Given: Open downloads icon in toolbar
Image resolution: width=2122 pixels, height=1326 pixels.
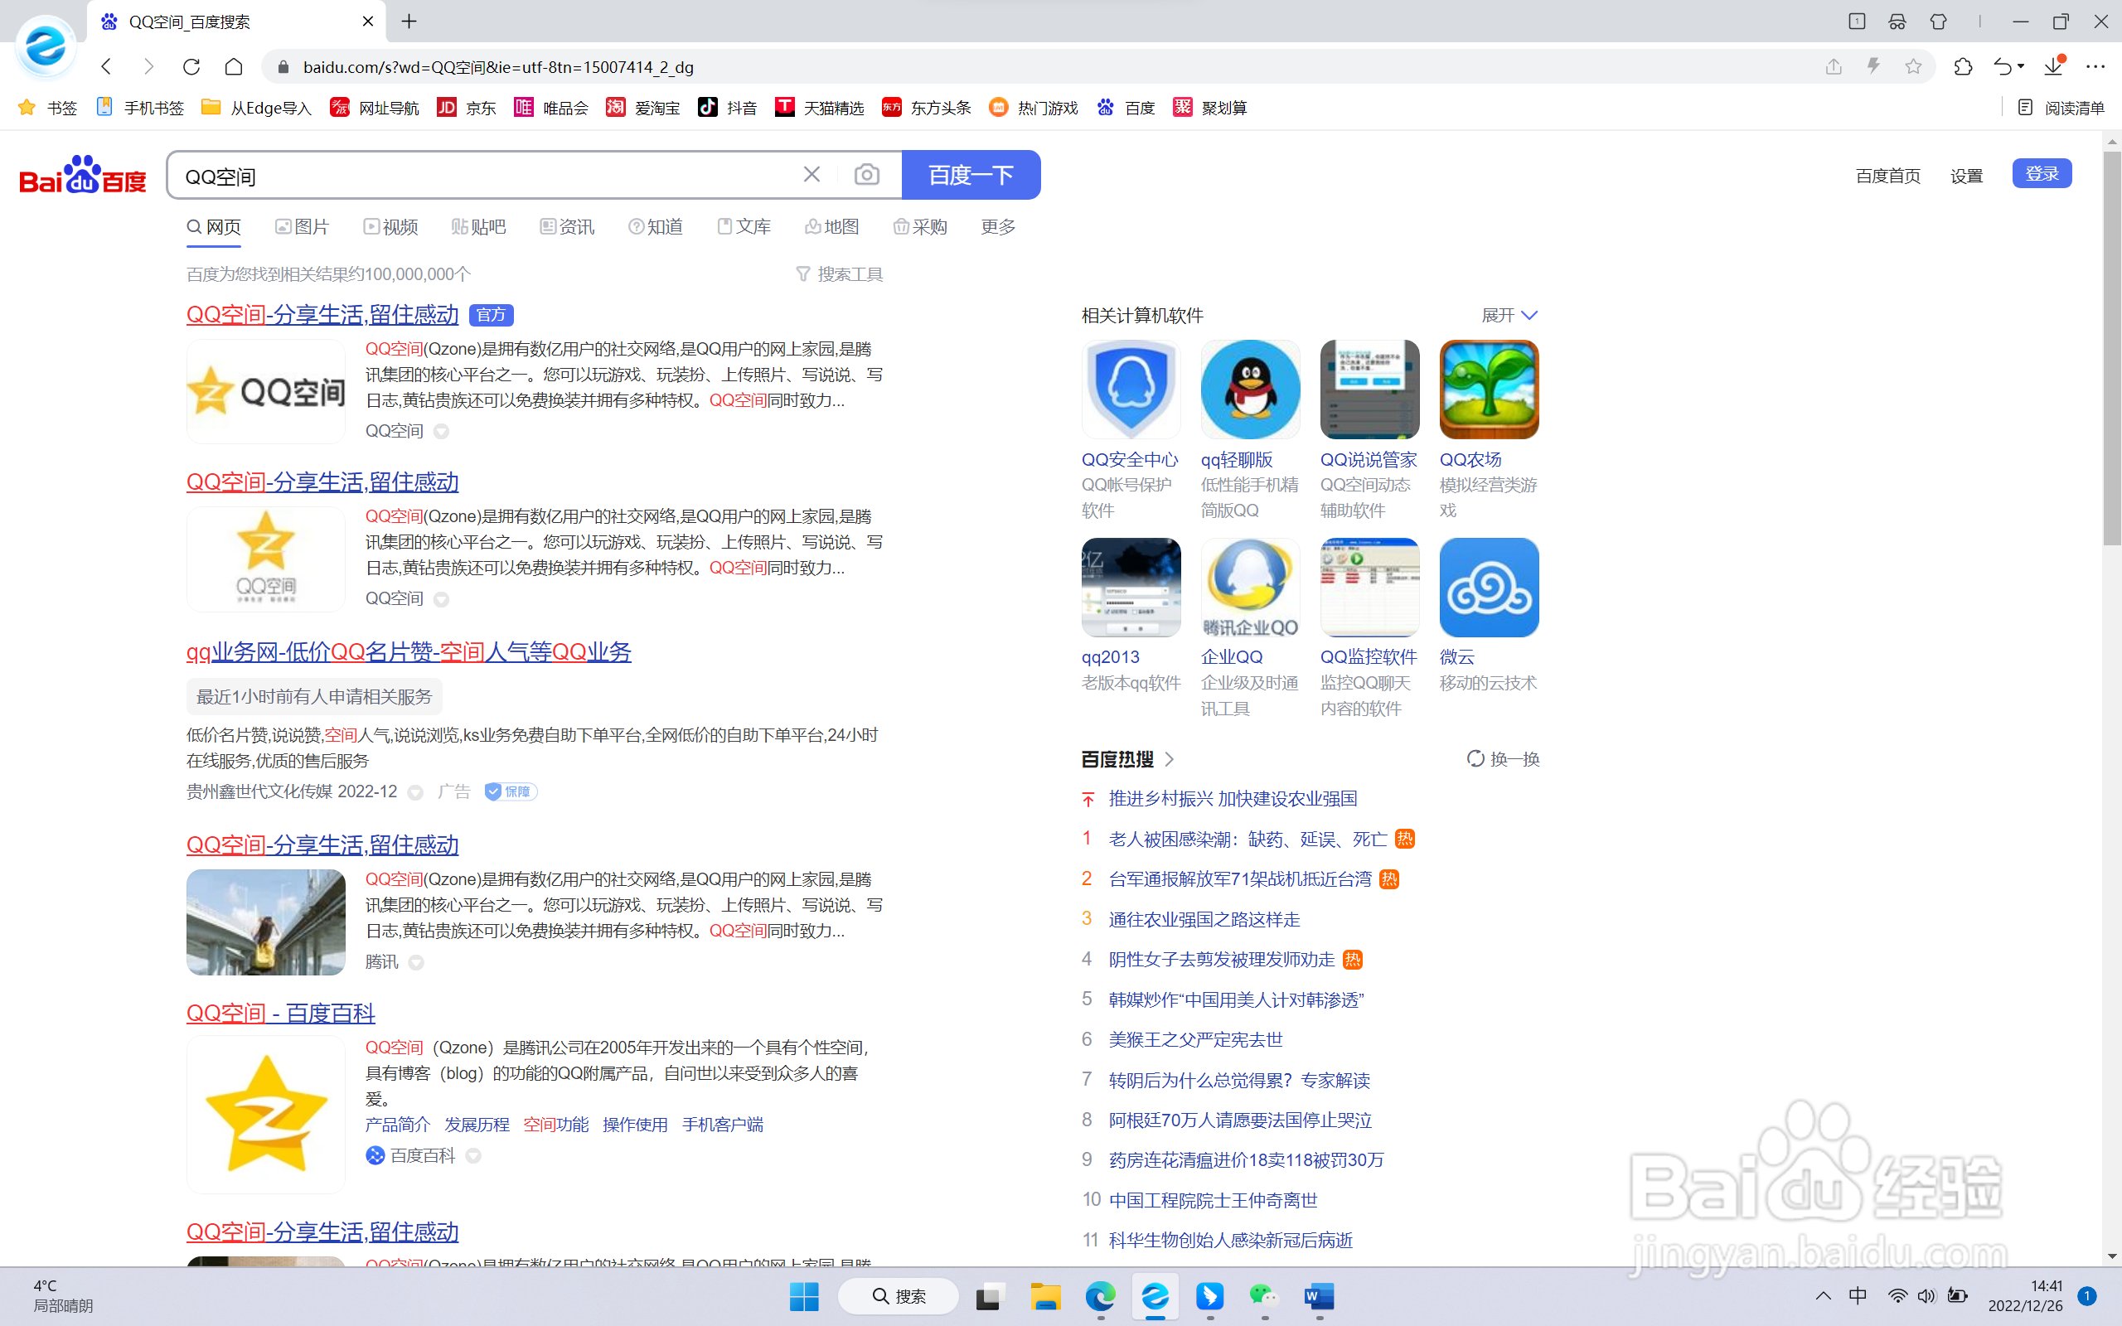Looking at the screenshot, I should (2052, 66).
